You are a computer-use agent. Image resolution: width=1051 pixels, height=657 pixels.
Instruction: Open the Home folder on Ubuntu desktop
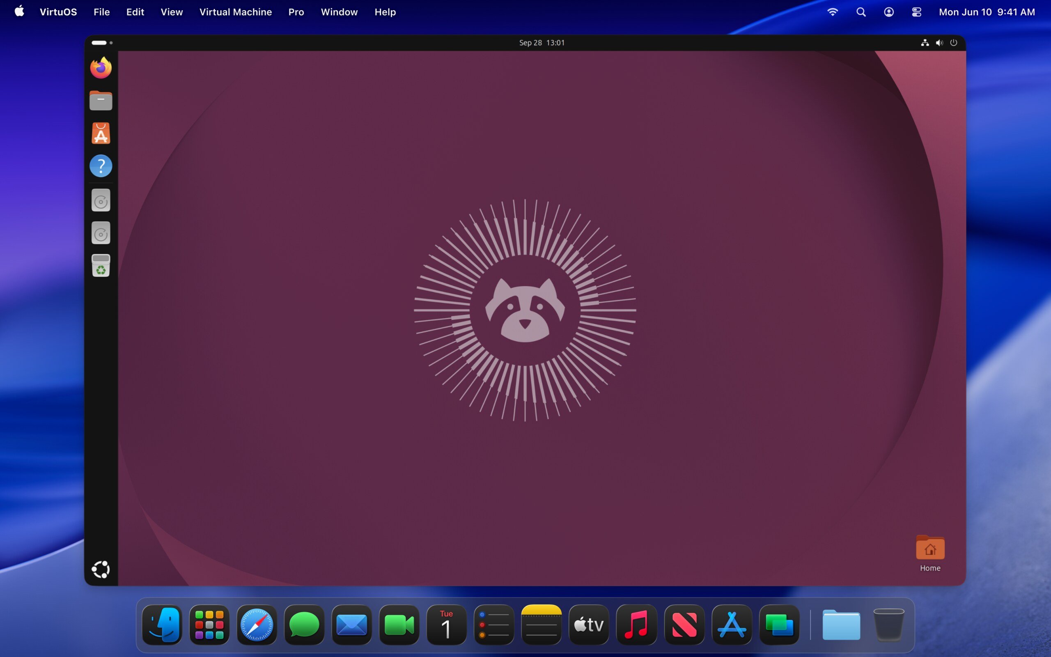coord(930,554)
